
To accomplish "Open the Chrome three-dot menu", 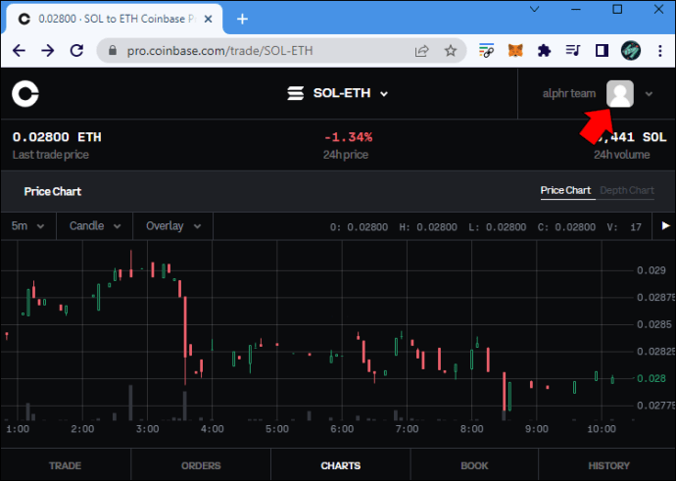I will click(659, 51).
